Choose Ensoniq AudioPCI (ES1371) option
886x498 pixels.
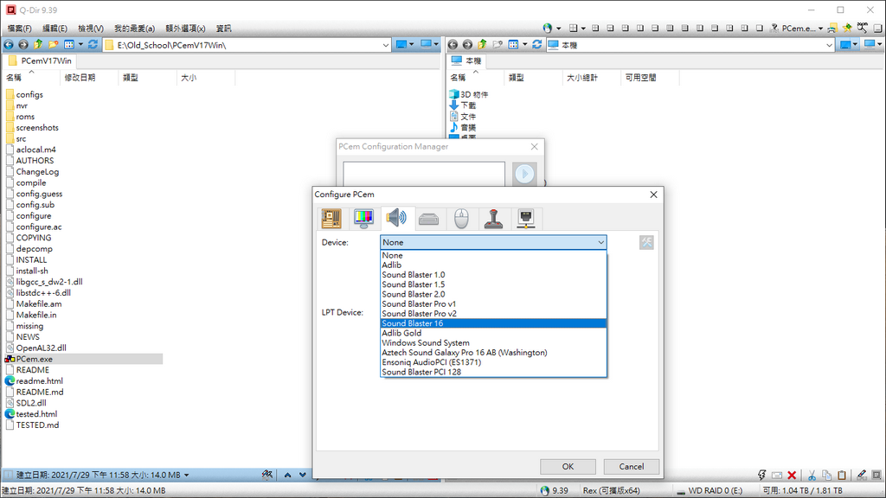493,362
